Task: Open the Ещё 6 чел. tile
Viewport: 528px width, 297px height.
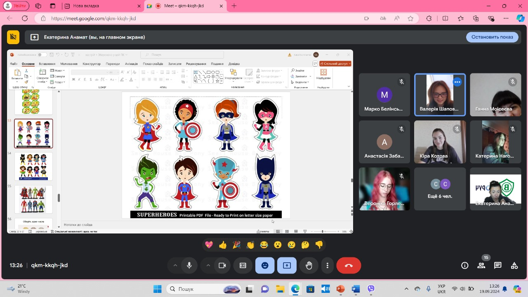Action: tap(440, 189)
